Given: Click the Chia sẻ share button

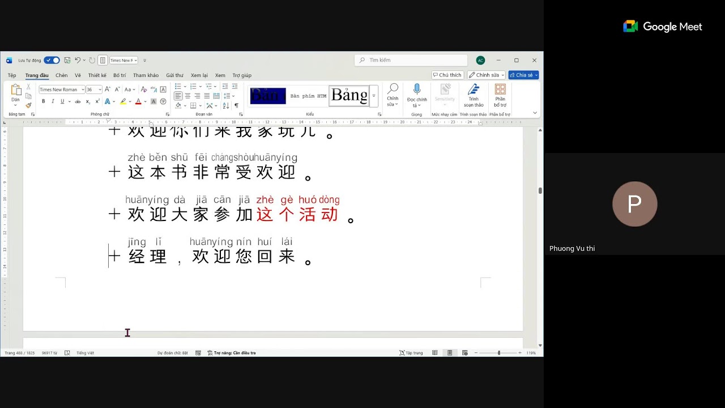Looking at the screenshot, I should (523, 75).
